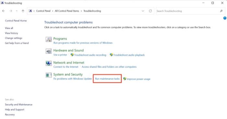Open Recovery link in sidebar
Image resolution: width=227 pixels, height=119 pixels.
[x=10, y=114]
